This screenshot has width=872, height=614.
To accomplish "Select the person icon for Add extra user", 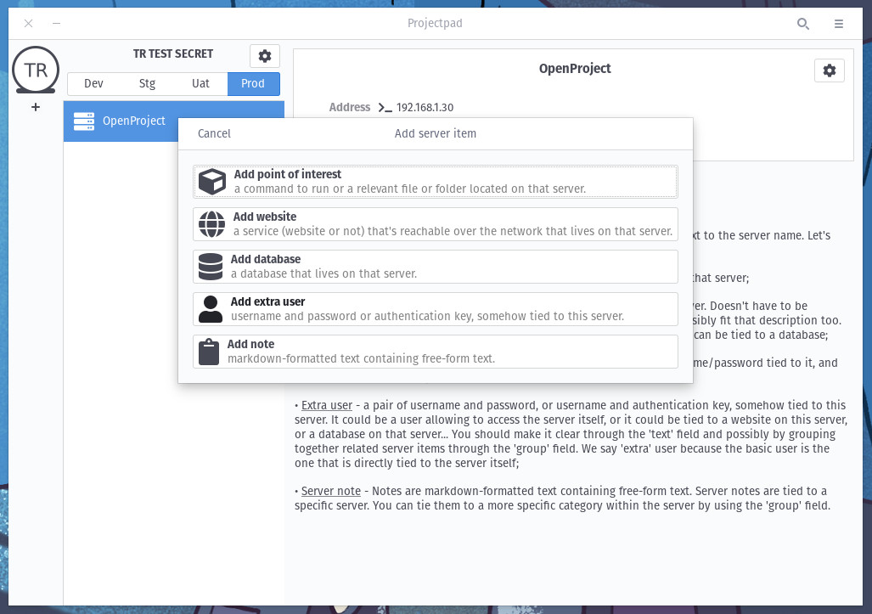I will tap(211, 308).
